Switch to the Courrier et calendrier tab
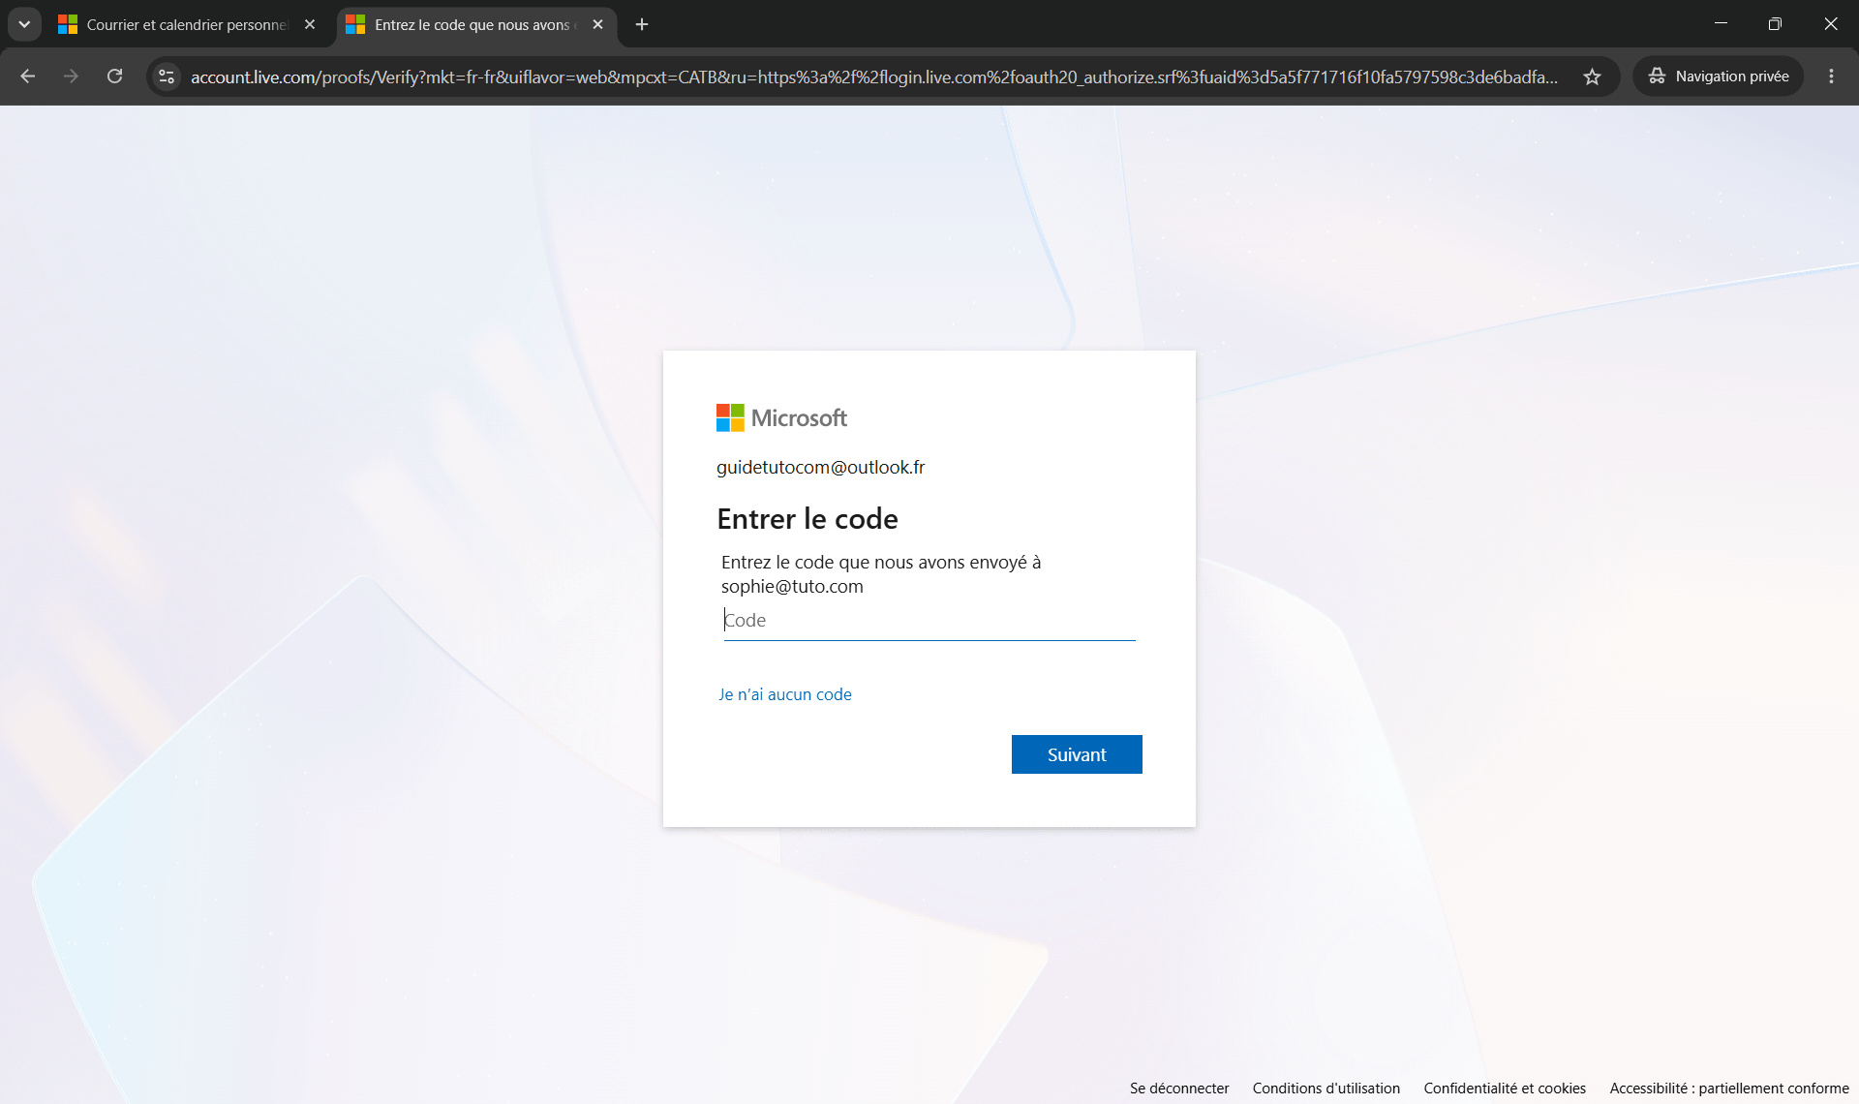The width and height of the screenshot is (1859, 1104). coord(189,24)
